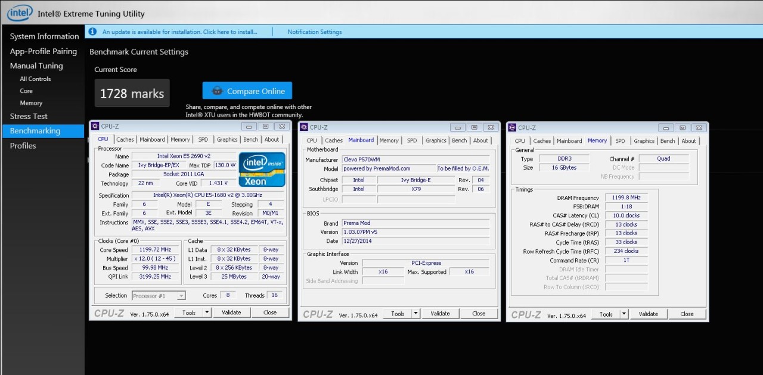Click the memory size '16 GBytes'

tap(564, 168)
